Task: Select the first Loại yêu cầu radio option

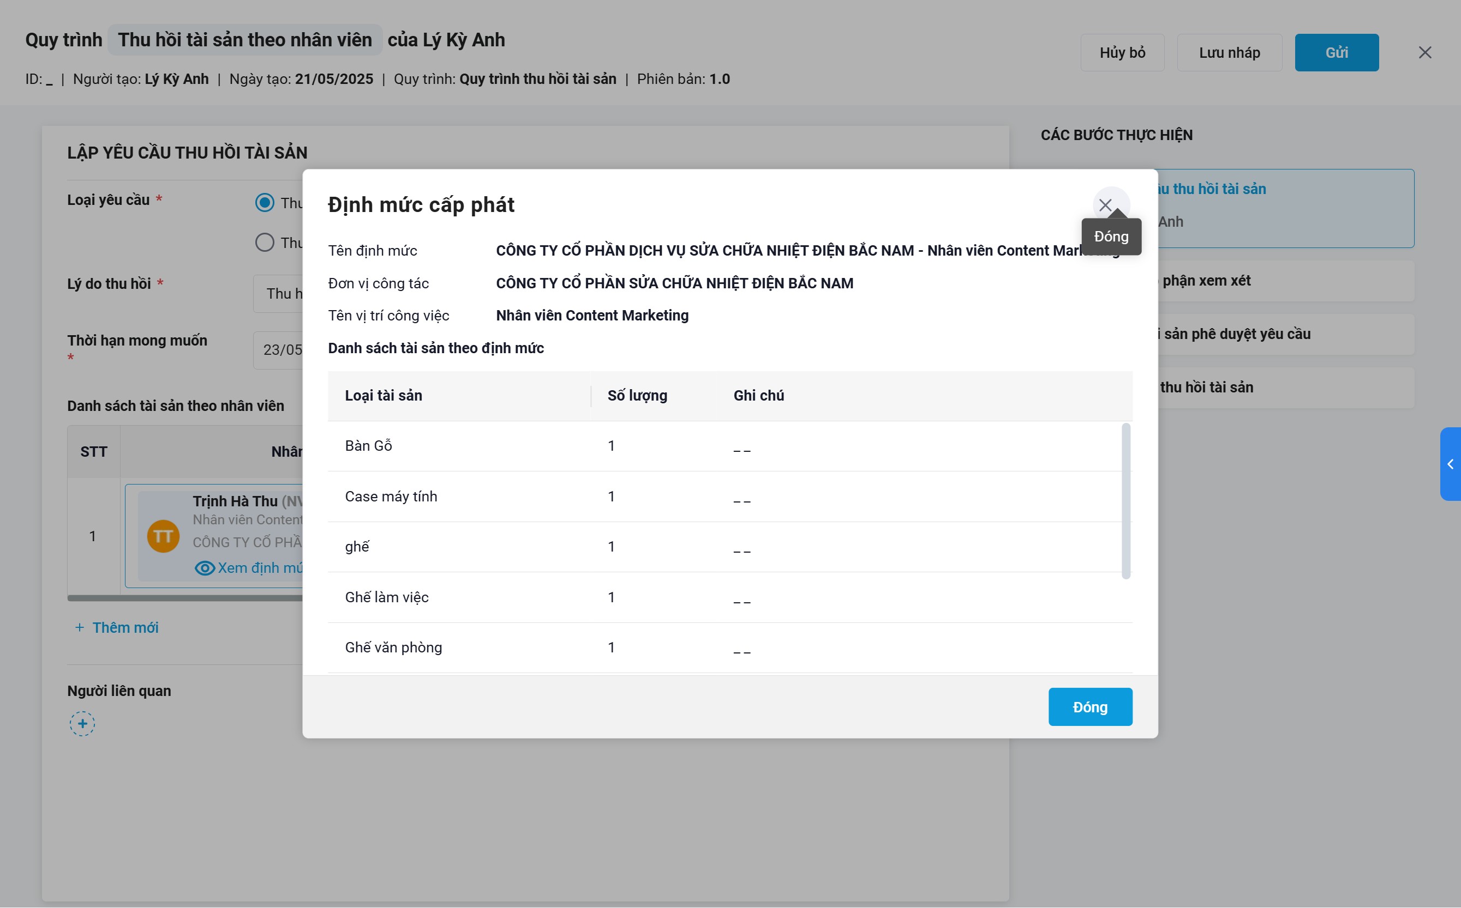Action: (x=265, y=202)
